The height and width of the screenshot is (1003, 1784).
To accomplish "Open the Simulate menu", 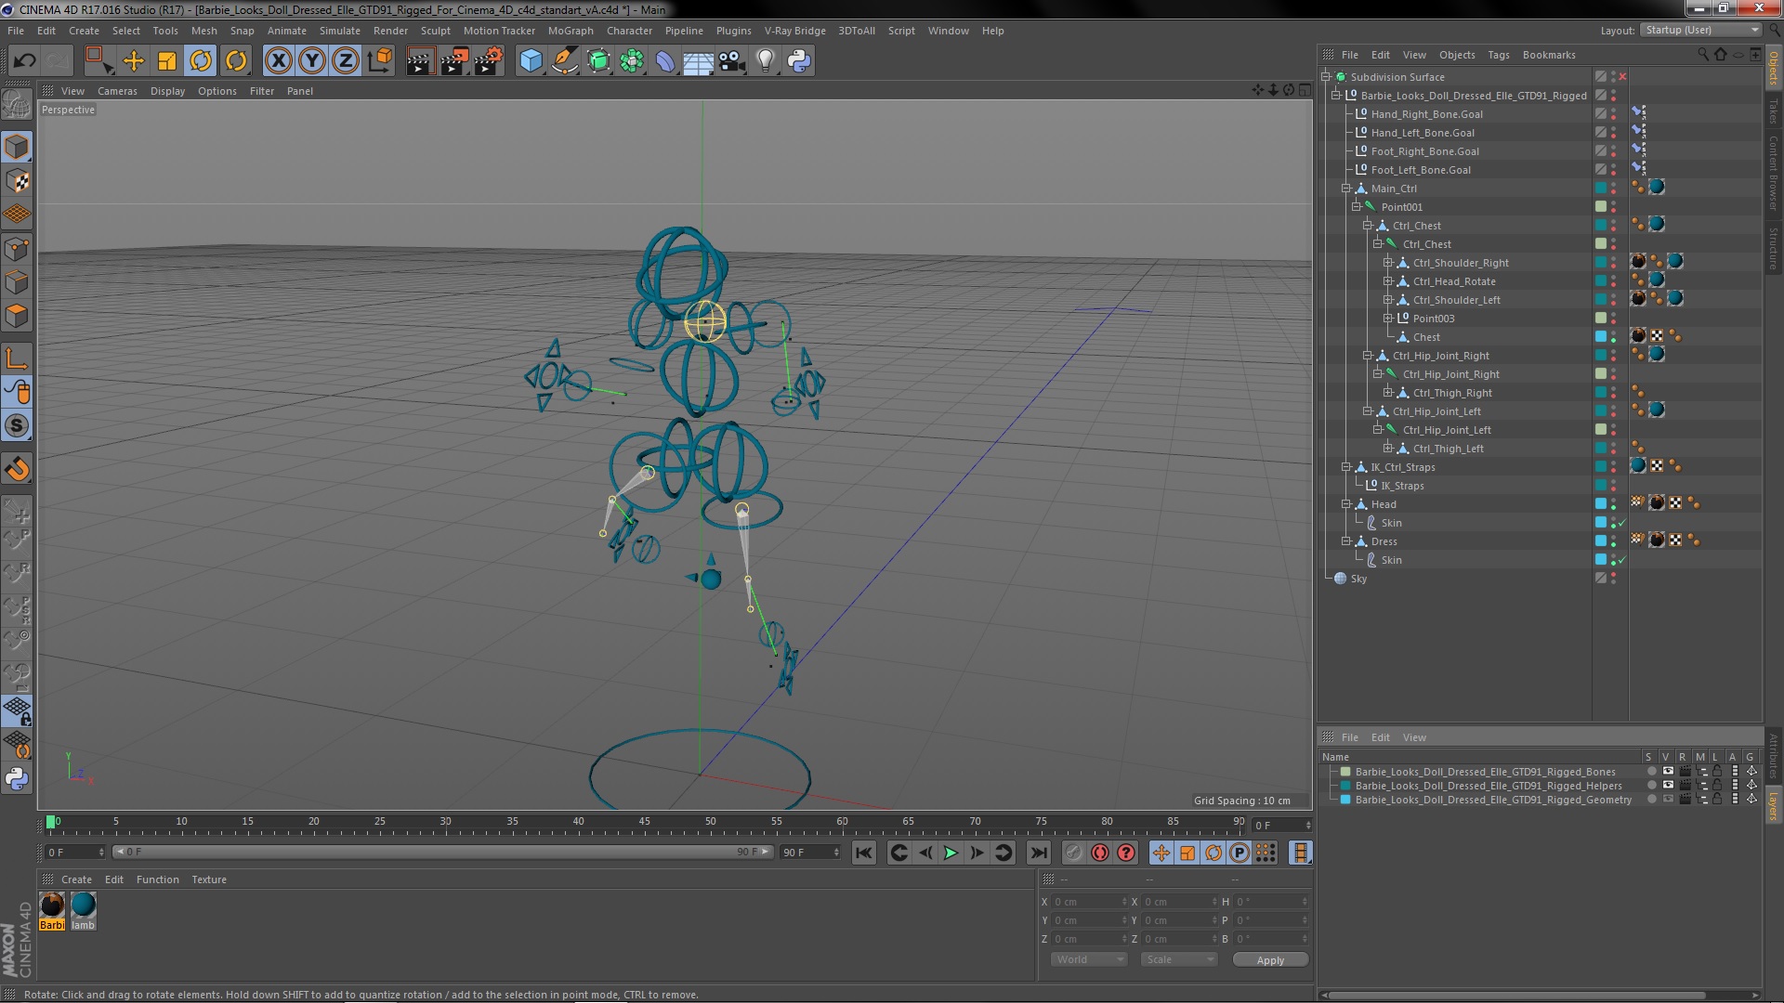I will (x=340, y=31).
